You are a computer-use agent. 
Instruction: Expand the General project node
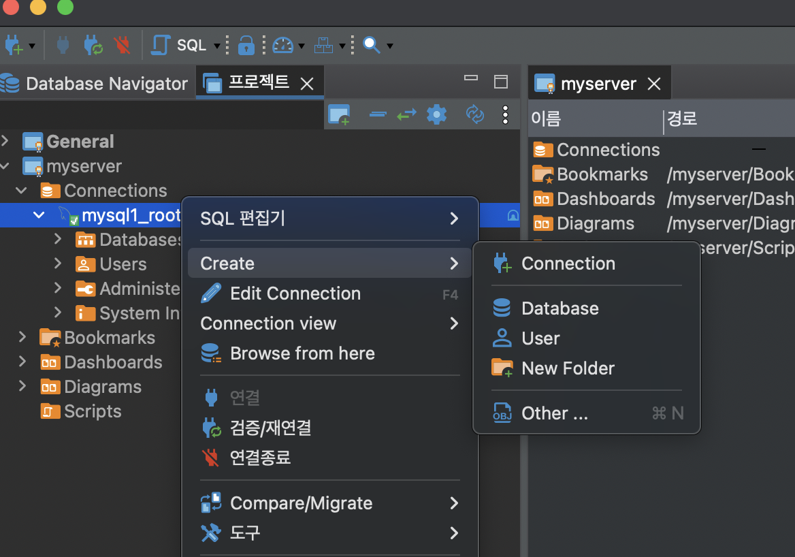tap(5, 141)
